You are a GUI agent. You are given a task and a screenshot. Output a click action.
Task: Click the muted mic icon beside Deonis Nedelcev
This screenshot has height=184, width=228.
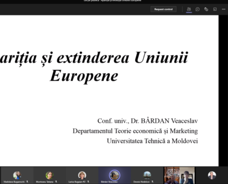point(152,182)
